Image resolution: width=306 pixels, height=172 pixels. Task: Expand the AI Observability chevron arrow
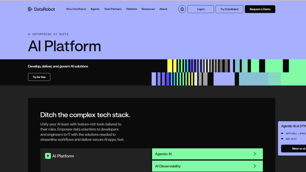click(255, 166)
